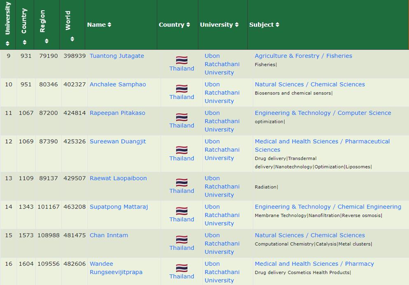Image resolution: width=409 pixels, height=285 pixels.
Task: Click Thailand flag in Wandee Rungseevijitprapa row
Action: [181, 268]
